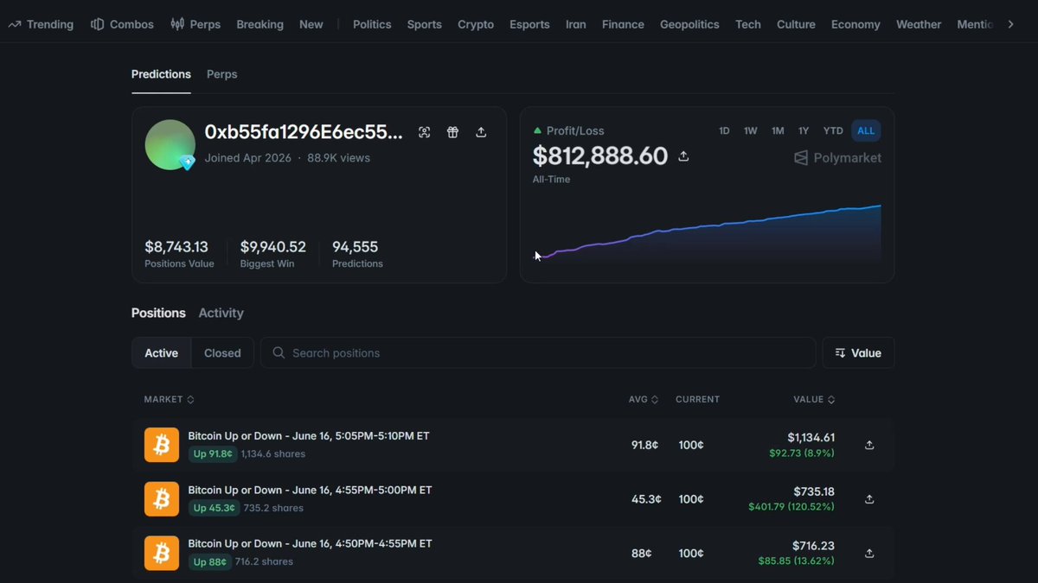Share the Profit/Loss figure via its export icon

[683, 156]
